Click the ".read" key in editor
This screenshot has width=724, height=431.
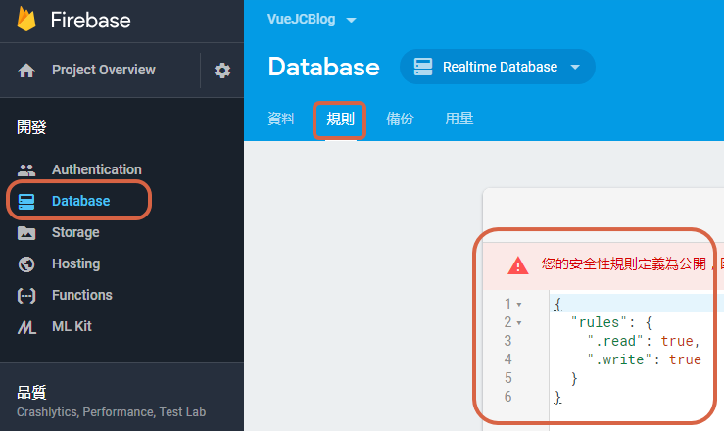click(615, 341)
